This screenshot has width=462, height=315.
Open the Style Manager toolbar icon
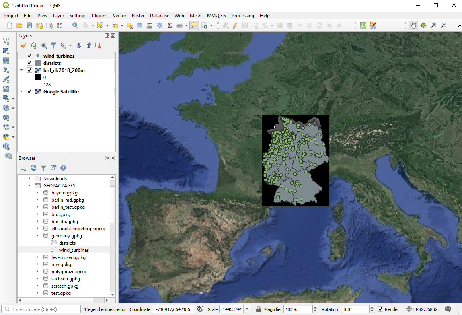tap(59, 25)
